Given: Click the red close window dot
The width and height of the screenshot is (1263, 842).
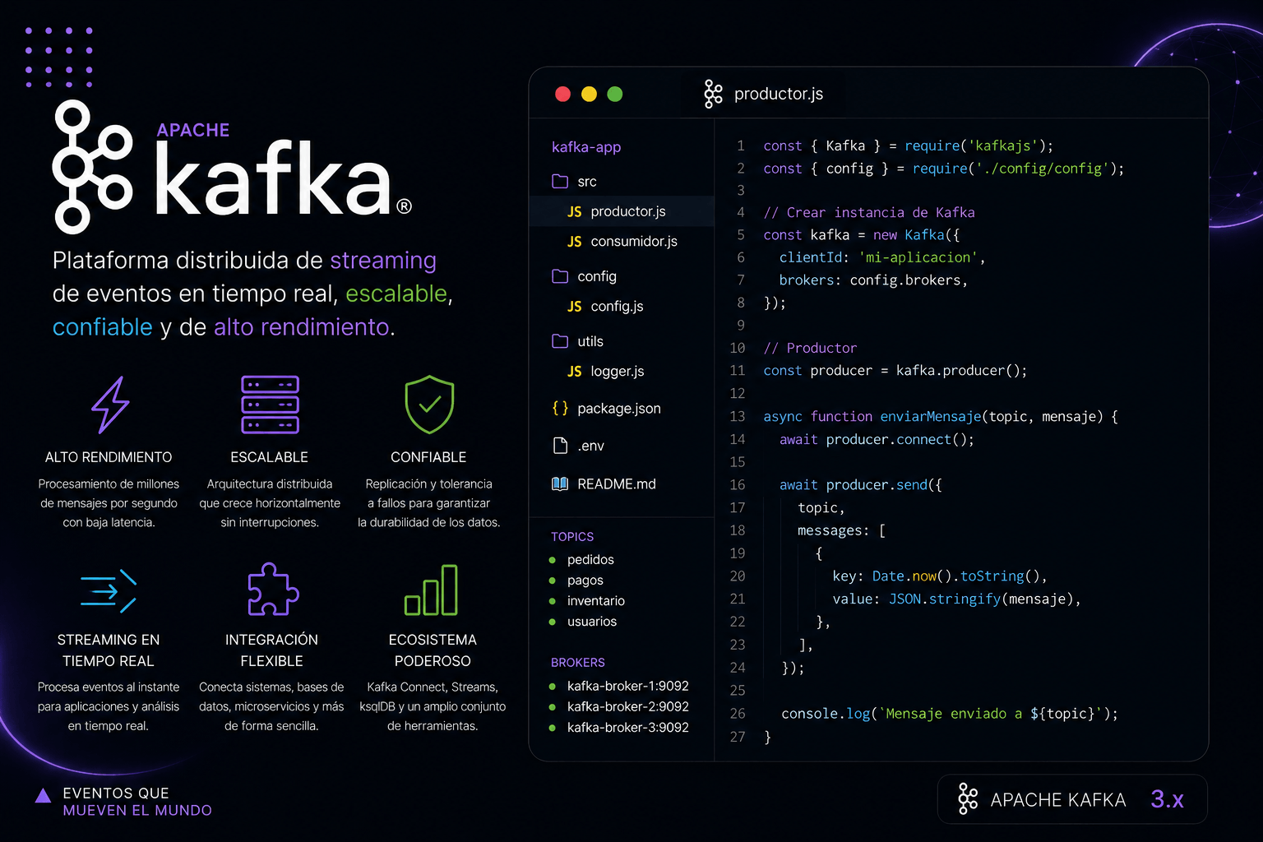Looking at the screenshot, I should coord(562,94).
